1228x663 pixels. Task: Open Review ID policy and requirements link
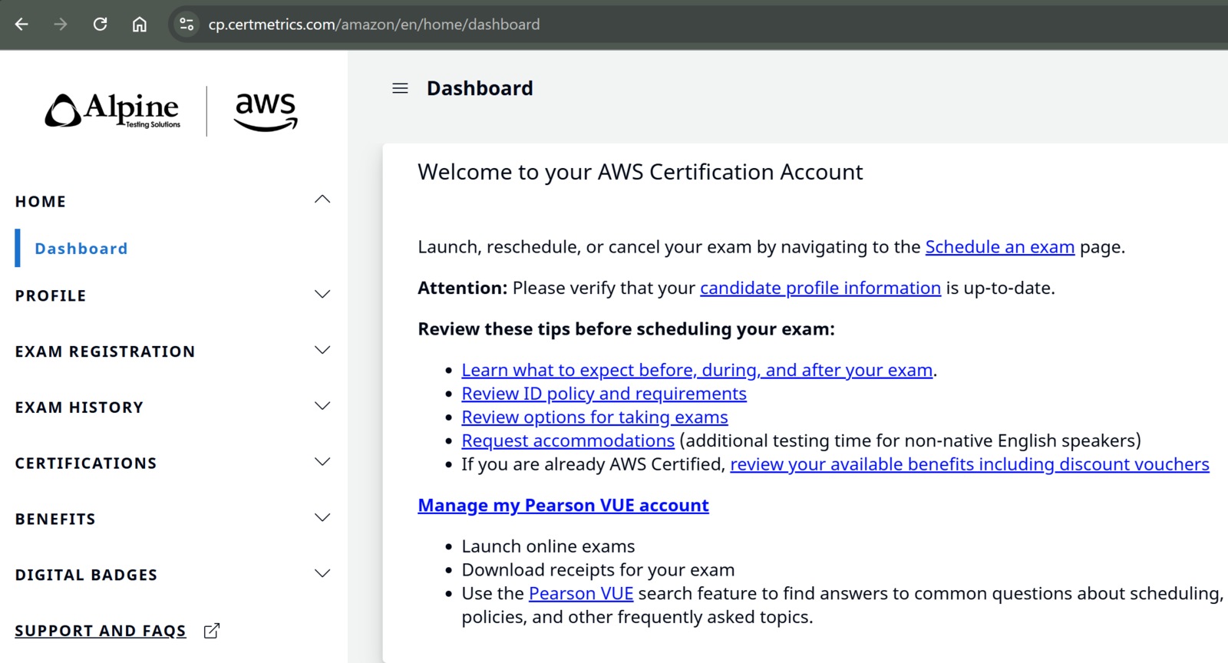[x=604, y=394]
